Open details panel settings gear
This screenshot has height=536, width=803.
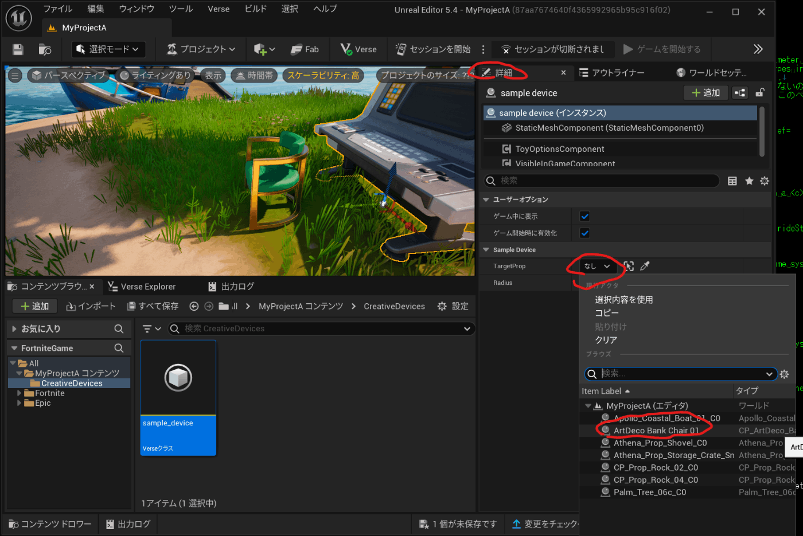click(765, 181)
